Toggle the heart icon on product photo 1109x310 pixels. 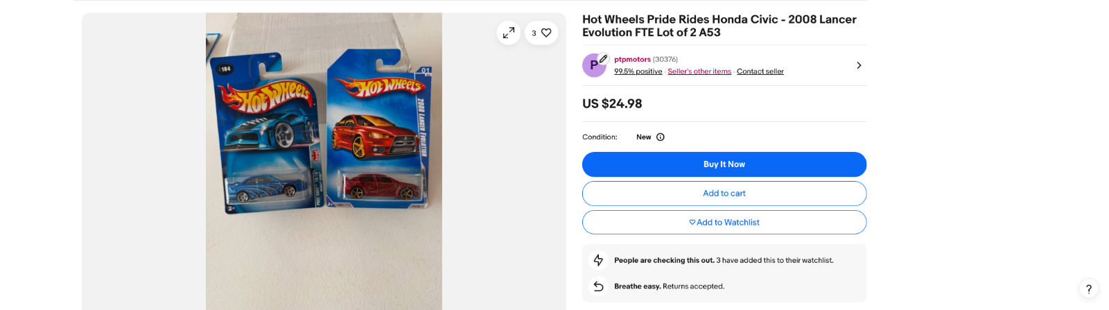(x=545, y=33)
